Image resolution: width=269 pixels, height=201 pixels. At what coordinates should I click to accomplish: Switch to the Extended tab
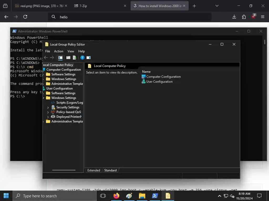point(94,170)
